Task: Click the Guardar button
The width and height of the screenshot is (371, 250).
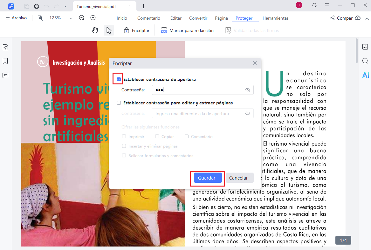Action: tap(207, 178)
